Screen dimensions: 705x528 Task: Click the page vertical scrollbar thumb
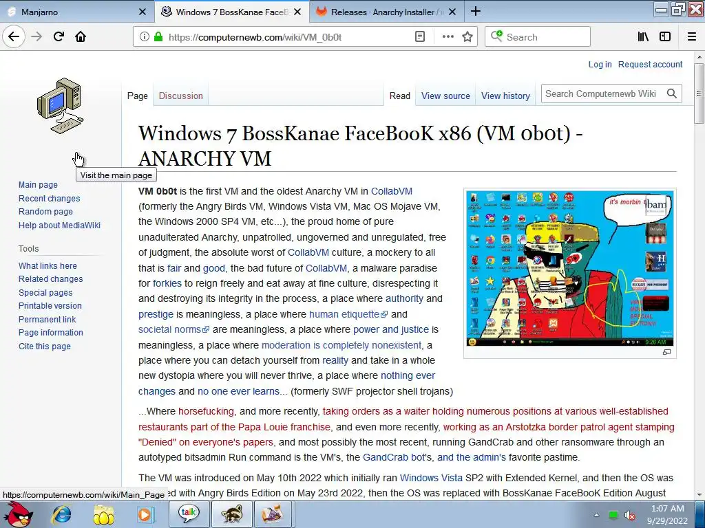coord(699,93)
